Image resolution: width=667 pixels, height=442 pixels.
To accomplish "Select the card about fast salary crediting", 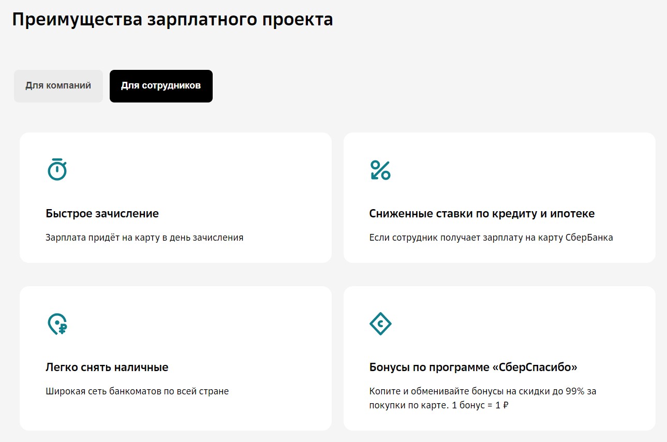I will pos(175,197).
